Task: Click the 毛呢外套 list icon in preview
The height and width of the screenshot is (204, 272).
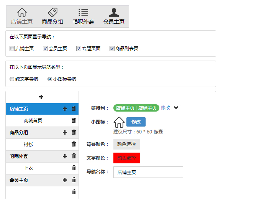Action: tap(83, 13)
